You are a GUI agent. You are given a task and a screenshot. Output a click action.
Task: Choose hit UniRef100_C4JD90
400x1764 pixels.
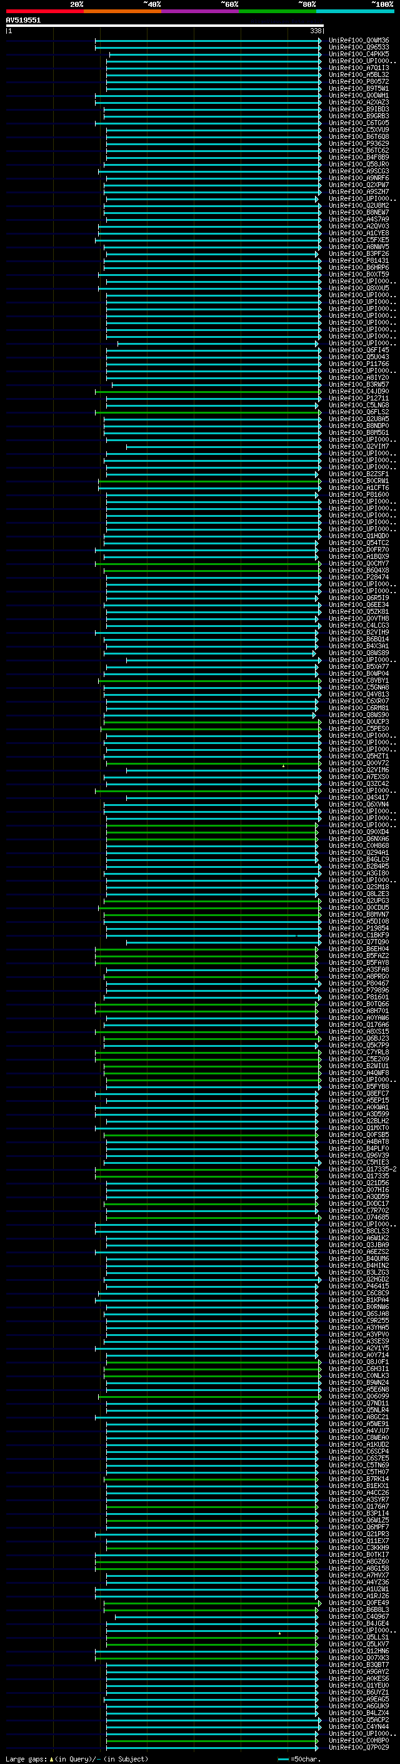[358, 392]
